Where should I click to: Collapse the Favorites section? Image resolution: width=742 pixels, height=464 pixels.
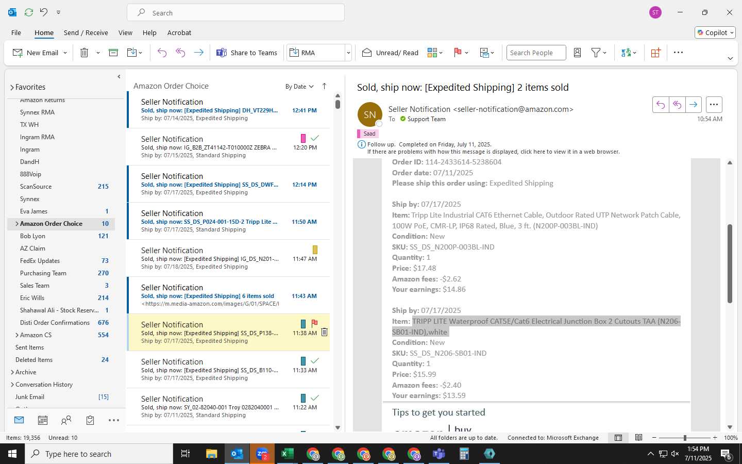click(12, 88)
